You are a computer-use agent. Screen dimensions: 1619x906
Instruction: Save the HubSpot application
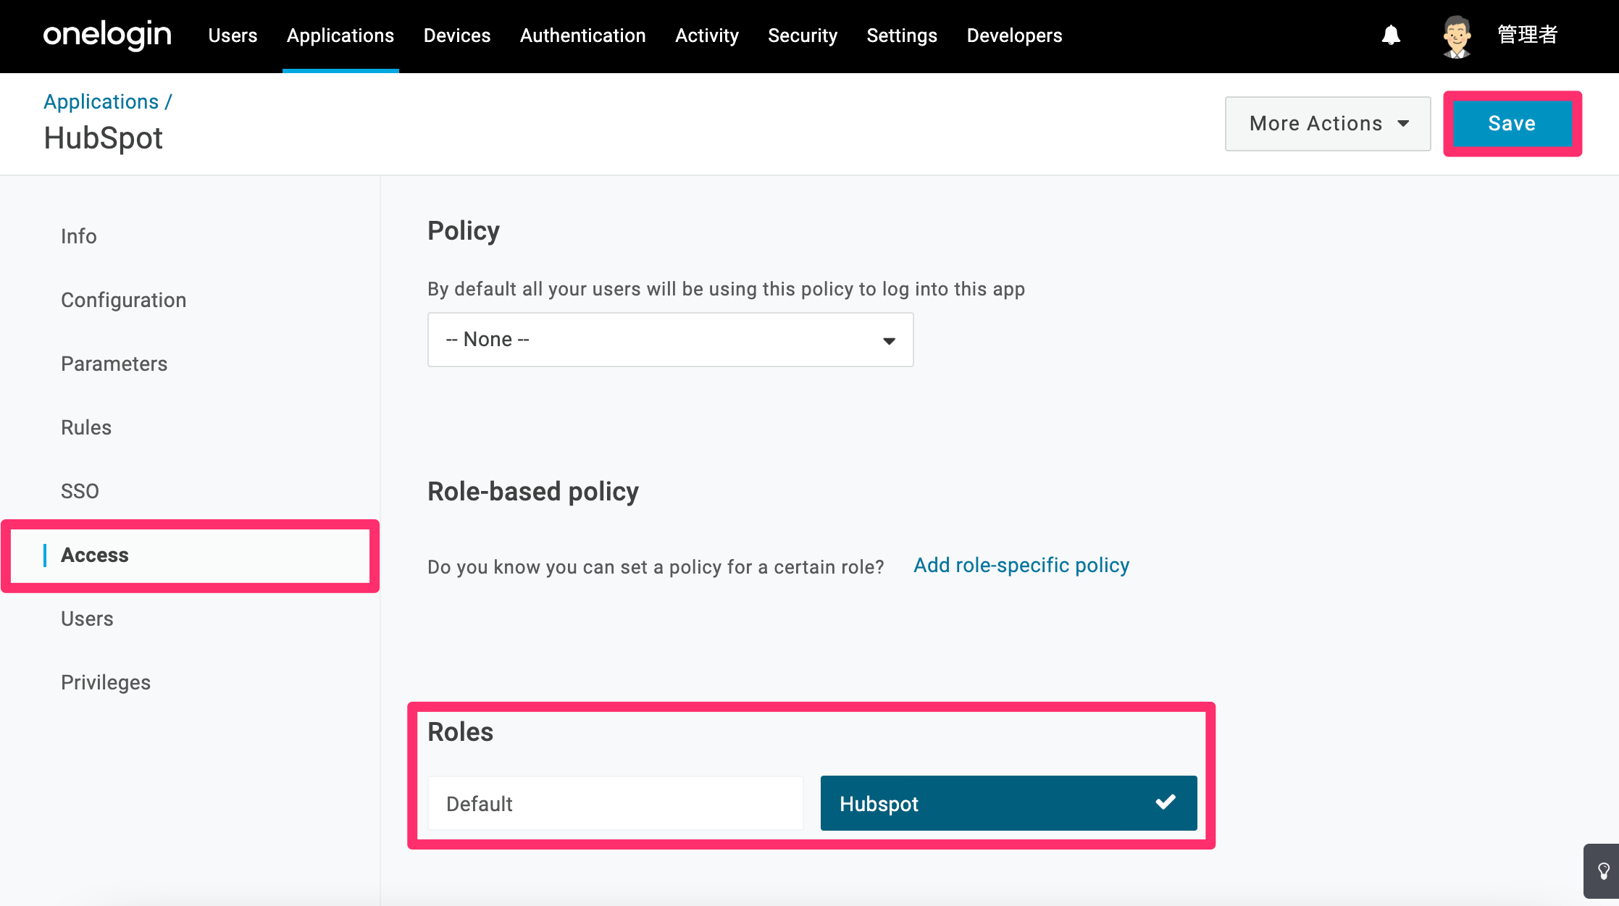[x=1512, y=124]
